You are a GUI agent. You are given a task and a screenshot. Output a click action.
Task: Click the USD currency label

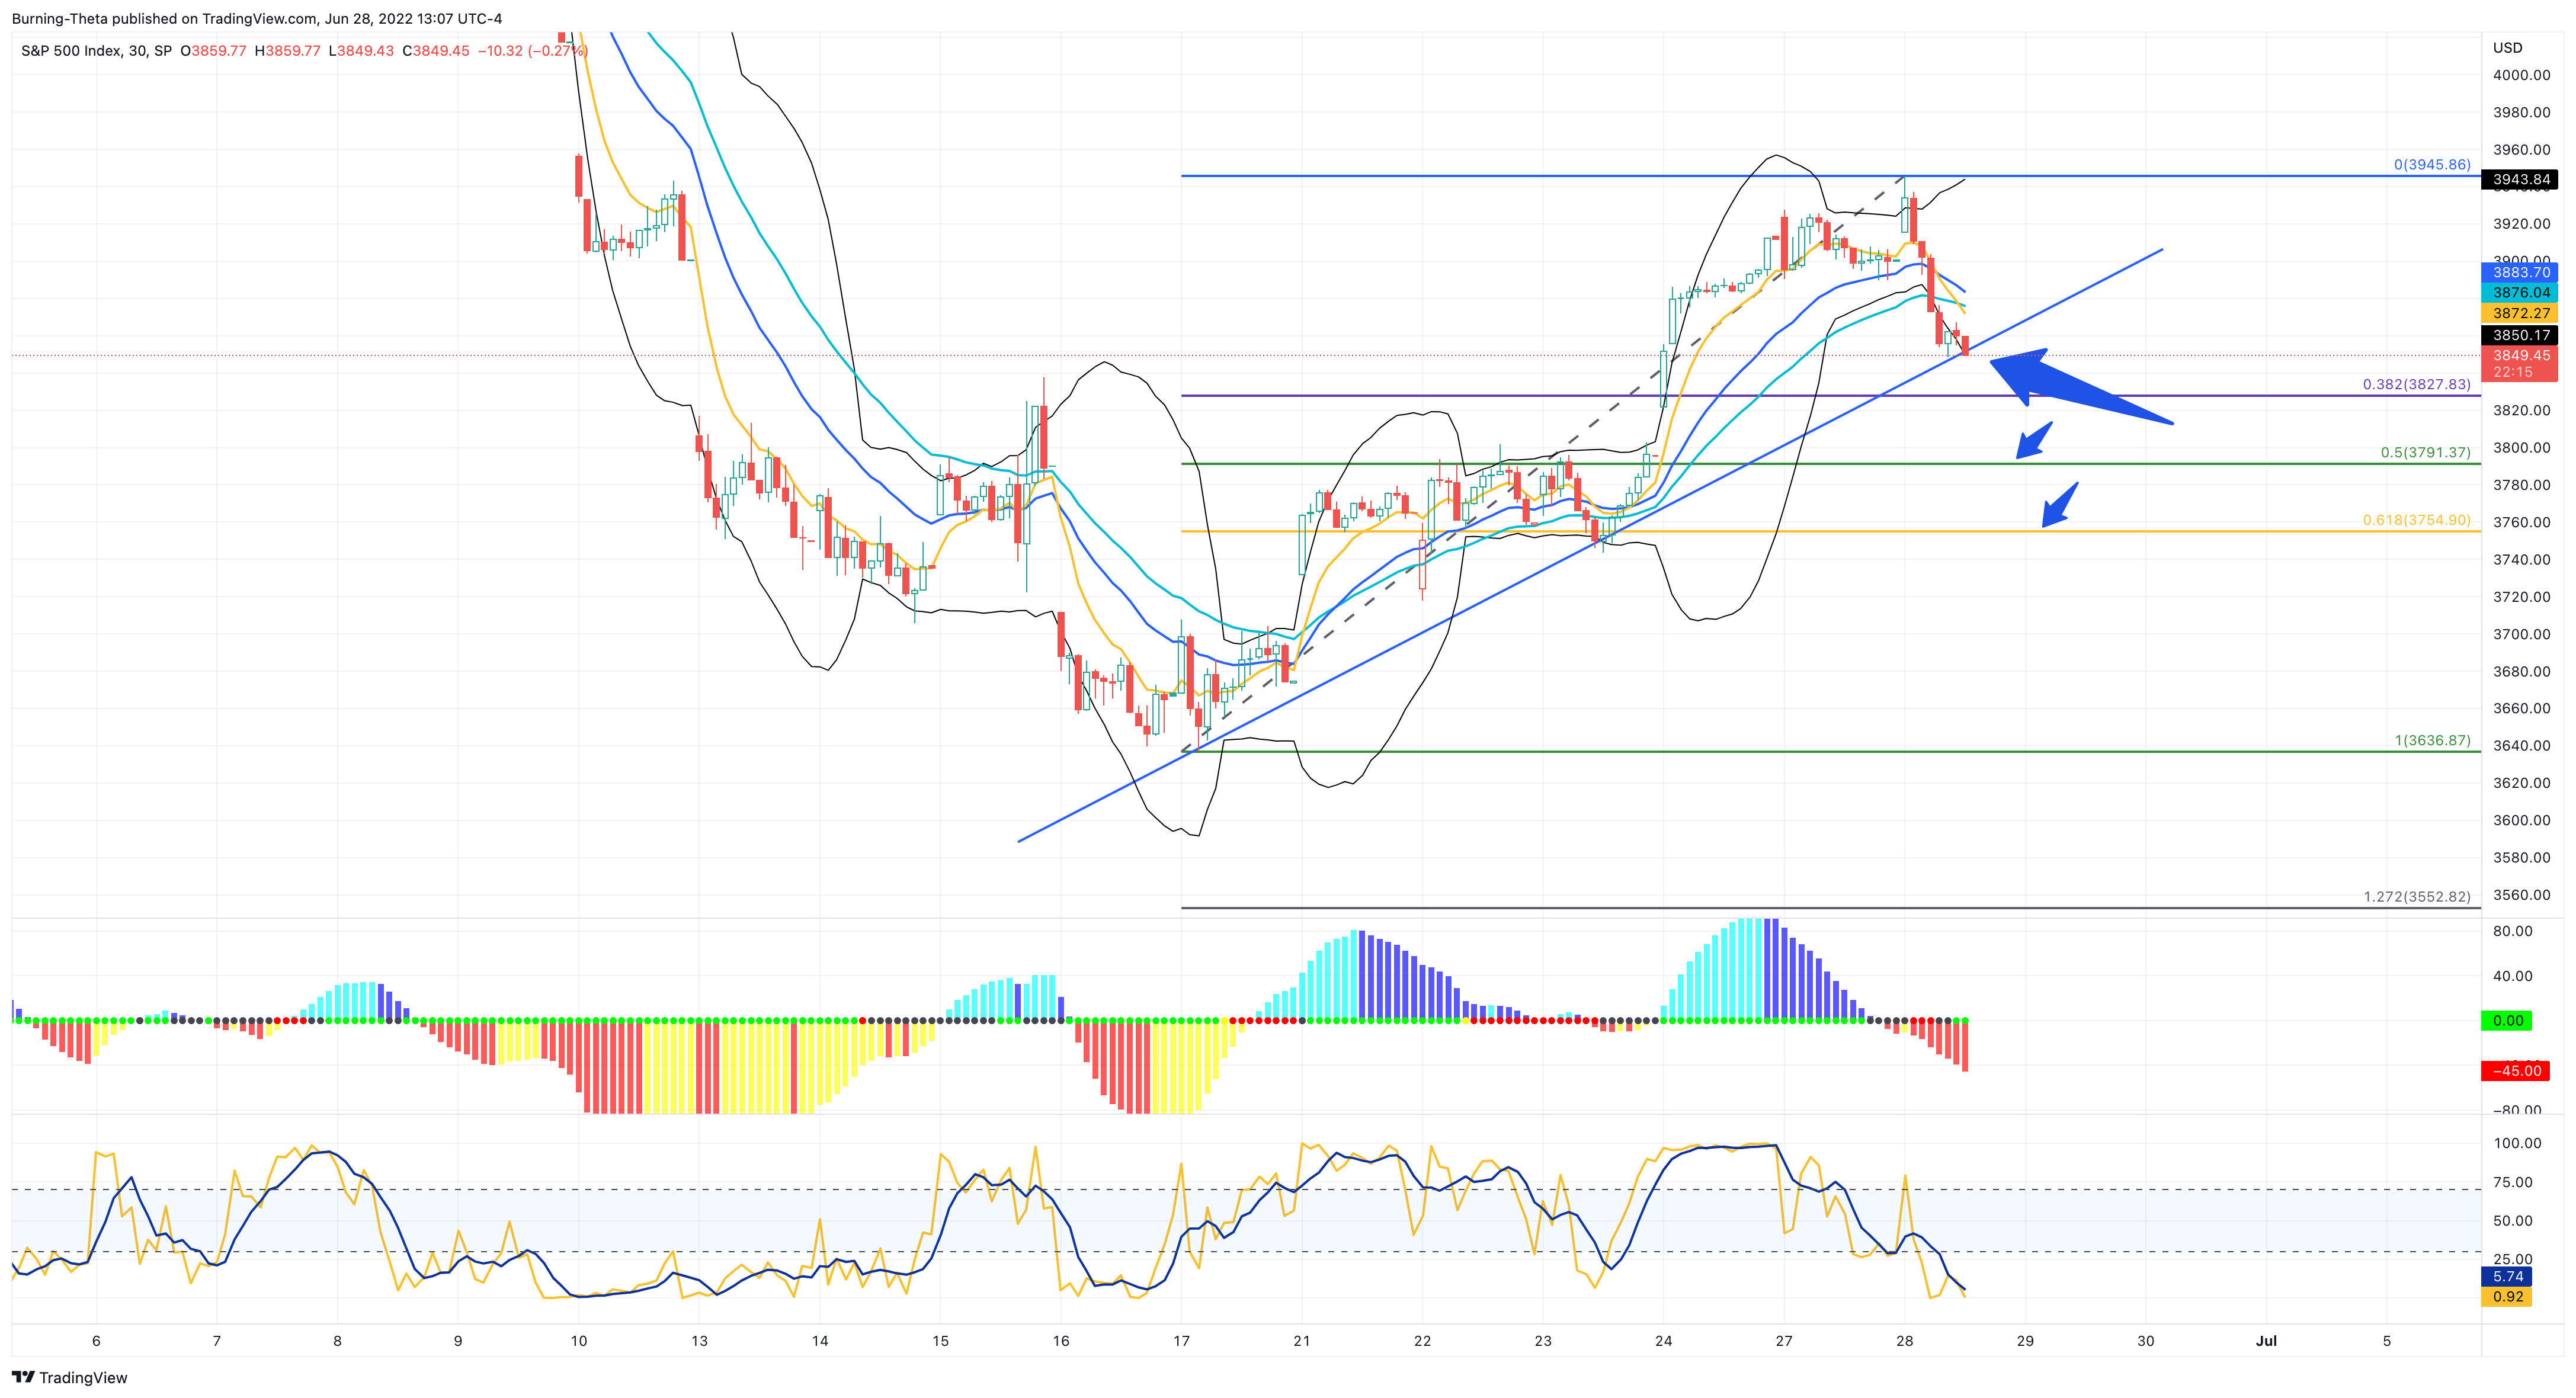pos(2508,47)
